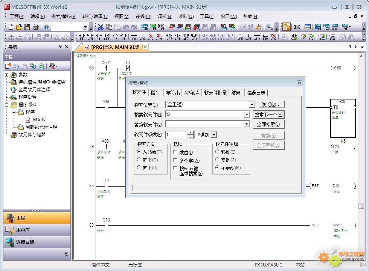Screen dimensions: 369x271
Task: Draw horizontal line with F9 icon
Action: pos(134,37)
